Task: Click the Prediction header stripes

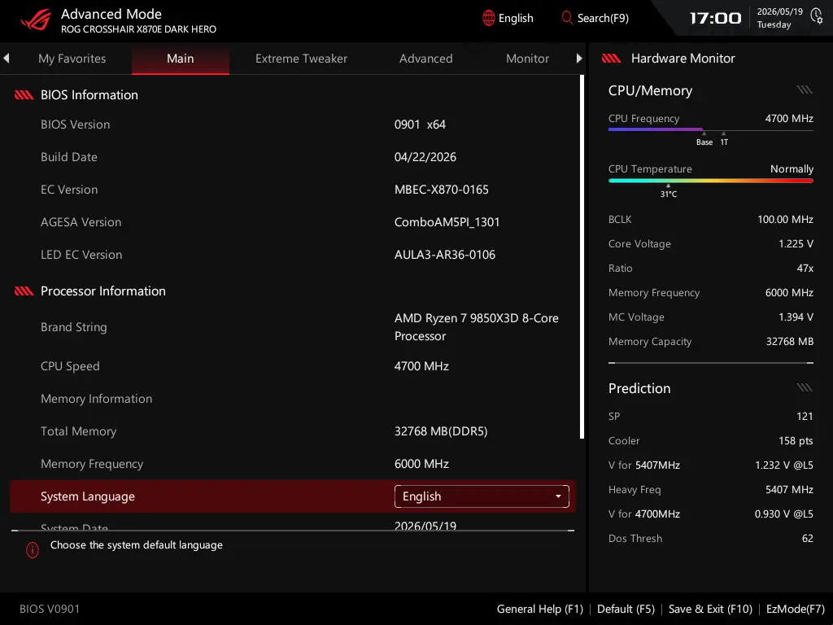Action: click(x=805, y=387)
